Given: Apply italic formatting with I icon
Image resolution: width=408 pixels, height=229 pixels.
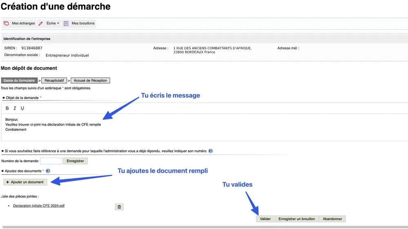Looking at the screenshot, I should coord(15,108).
